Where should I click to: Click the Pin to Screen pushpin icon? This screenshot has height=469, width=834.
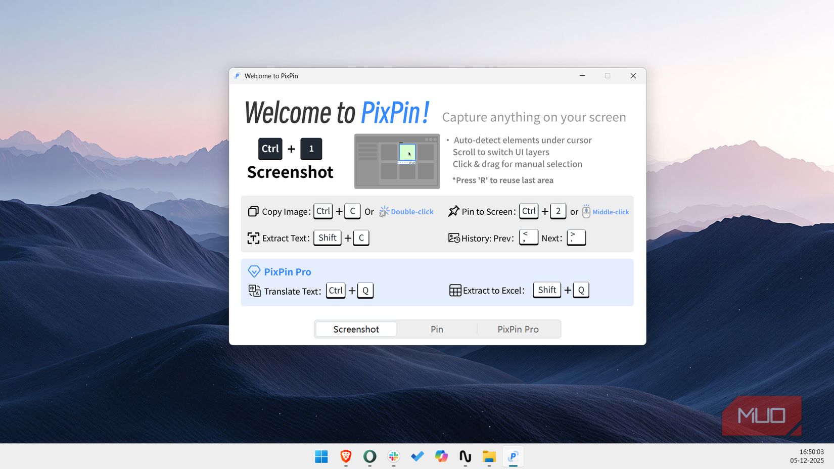(453, 211)
